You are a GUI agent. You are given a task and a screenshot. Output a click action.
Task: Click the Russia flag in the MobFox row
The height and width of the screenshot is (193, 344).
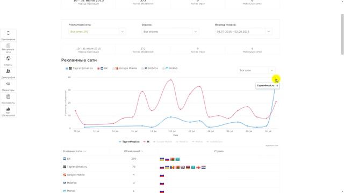click(162, 183)
